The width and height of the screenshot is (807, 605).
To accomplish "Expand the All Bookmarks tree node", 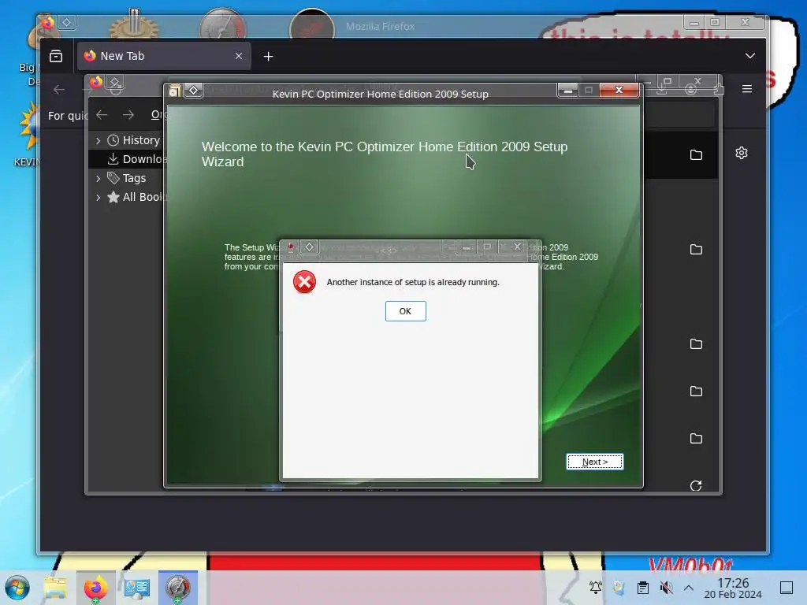I will (98, 197).
